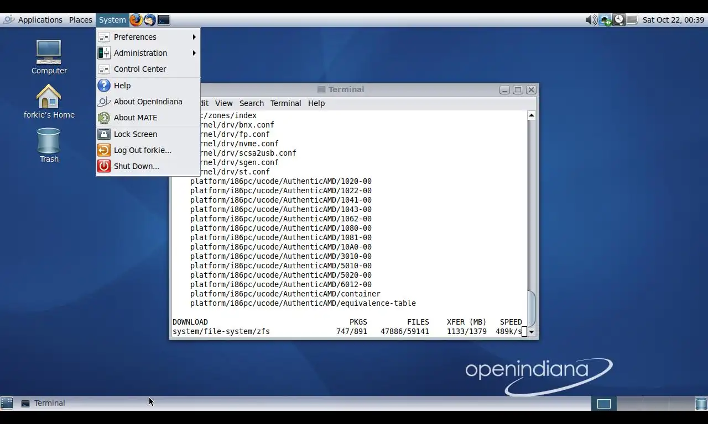
Task: Open the Terminal menu in Terminal window
Action: [x=285, y=103]
